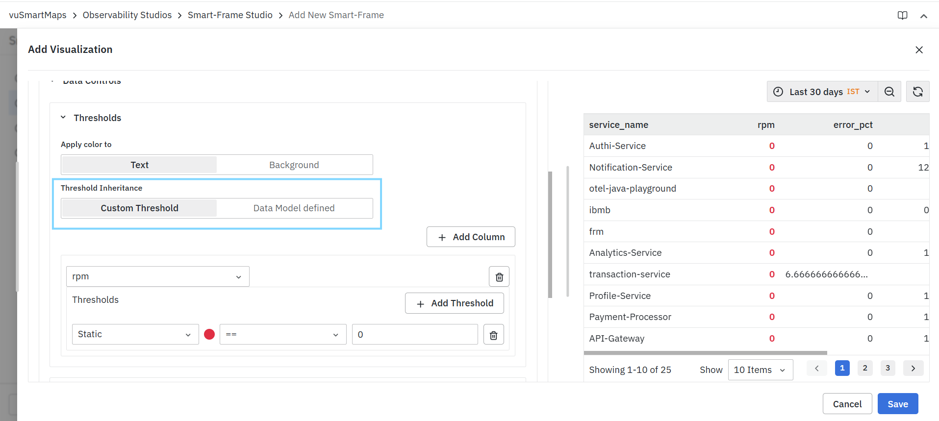Image resolution: width=939 pixels, height=421 pixels.
Task: Select the Analytics-Service row
Action: click(757, 253)
